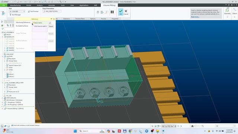Switch to the Tools ribbon tab
Screen dimensions: 238x134
(x=62, y=5)
